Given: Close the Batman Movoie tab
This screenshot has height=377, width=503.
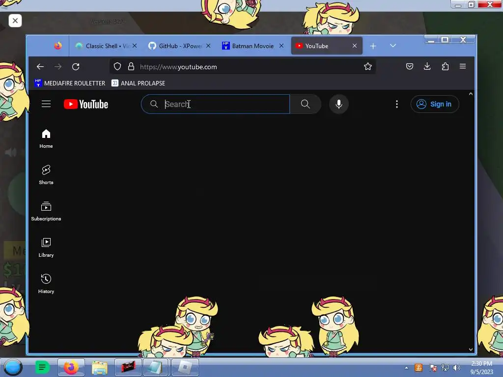Looking at the screenshot, I should point(281,46).
